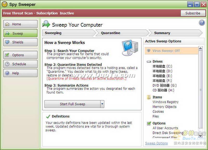Select the drive (F:) entry
Image resolution: width=208 pixels, height=150 pixels.
coord(162,80)
